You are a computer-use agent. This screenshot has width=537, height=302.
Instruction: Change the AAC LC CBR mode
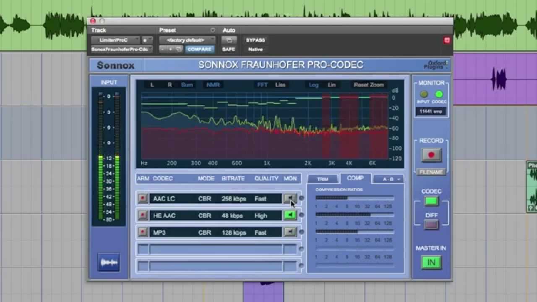pos(205,199)
